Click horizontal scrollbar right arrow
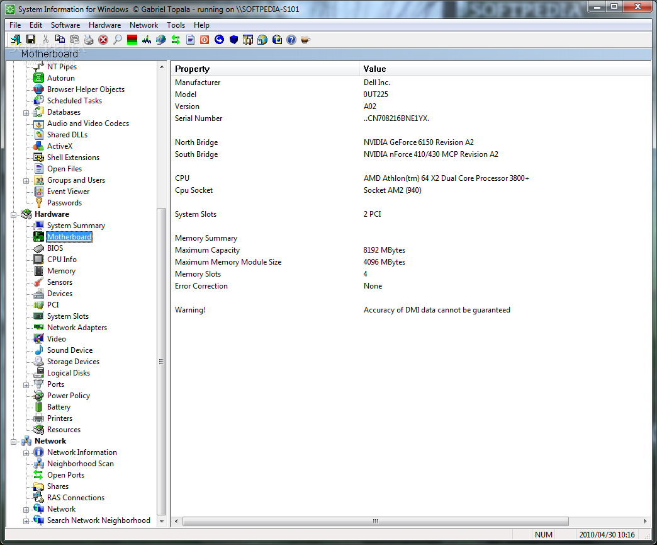The image size is (657, 545). [645, 521]
